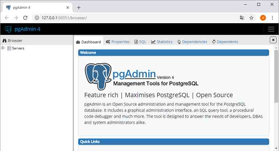The height and width of the screenshot is (151, 279).
Task: Reload the pgAdmin page
Action: tap(25, 18)
